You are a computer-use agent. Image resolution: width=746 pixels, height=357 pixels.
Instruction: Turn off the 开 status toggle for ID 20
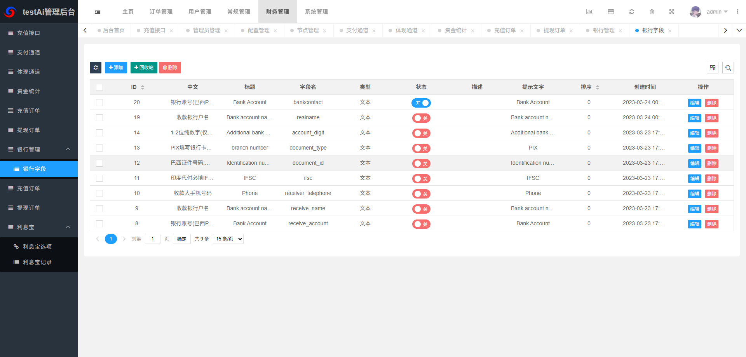421,103
